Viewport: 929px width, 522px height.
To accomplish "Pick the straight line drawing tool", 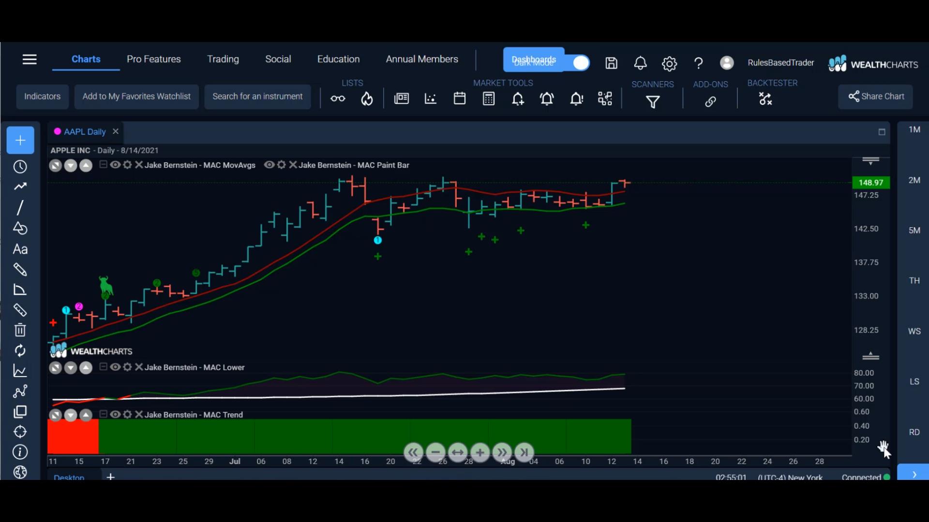I will pyautogui.click(x=20, y=208).
